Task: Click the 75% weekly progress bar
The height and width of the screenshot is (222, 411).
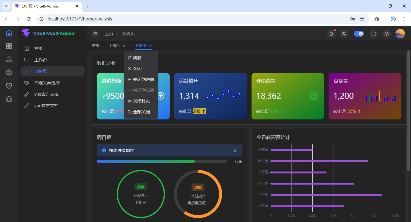Action: point(162,161)
